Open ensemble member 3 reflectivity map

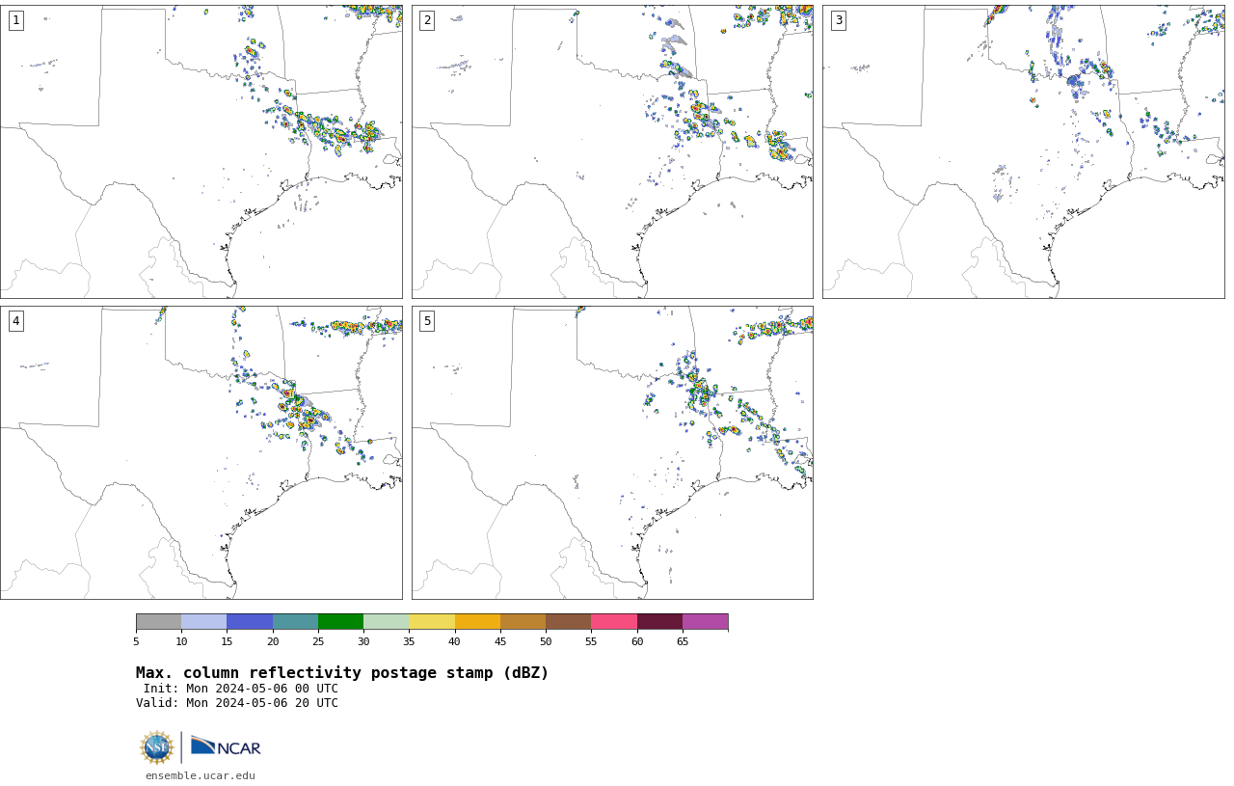(1023, 151)
